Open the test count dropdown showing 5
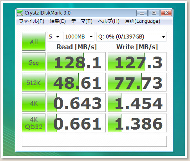The image size is (190, 161). pyautogui.click(x=54, y=37)
